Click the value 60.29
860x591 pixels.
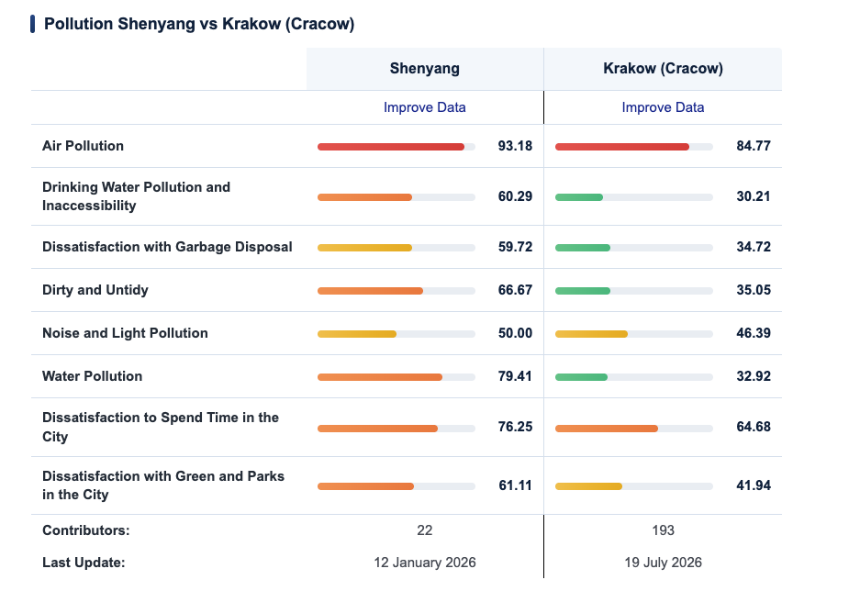tap(515, 196)
